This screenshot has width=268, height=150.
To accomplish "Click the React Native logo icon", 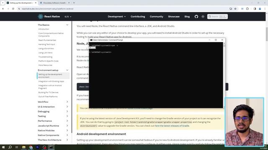I will coord(41,17).
